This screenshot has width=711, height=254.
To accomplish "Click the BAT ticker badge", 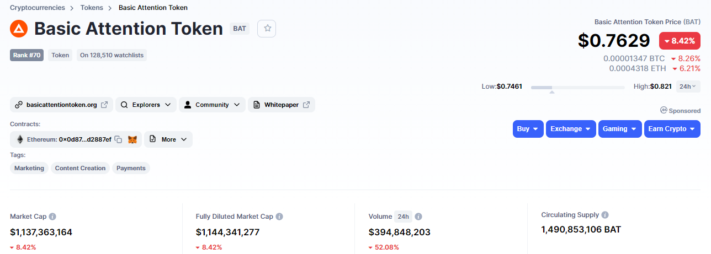I will [x=240, y=28].
